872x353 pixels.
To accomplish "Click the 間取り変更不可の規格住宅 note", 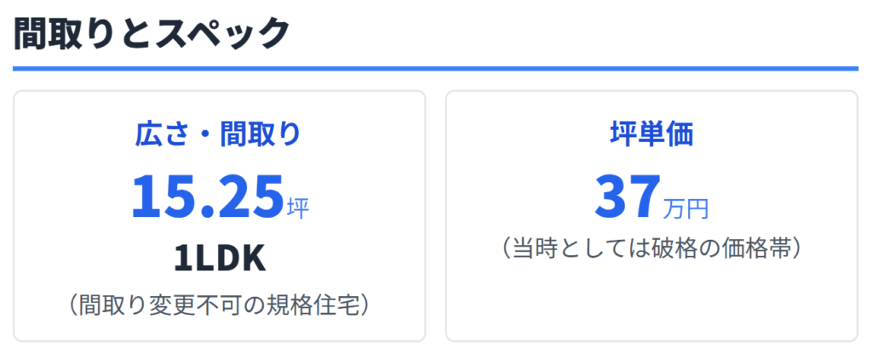I will (219, 303).
